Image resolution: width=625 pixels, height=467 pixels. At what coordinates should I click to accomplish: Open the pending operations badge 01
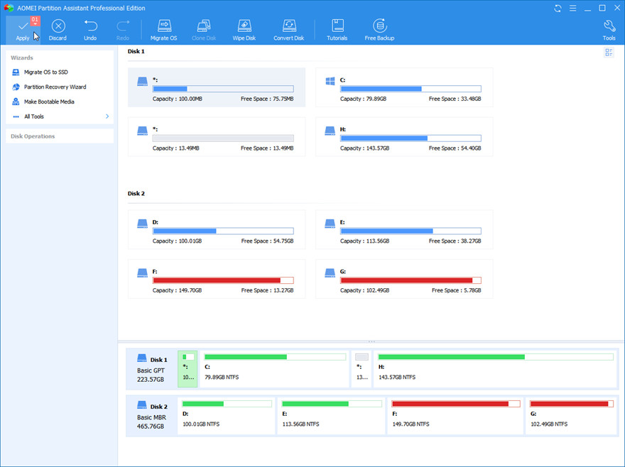(x=35, y=21)
